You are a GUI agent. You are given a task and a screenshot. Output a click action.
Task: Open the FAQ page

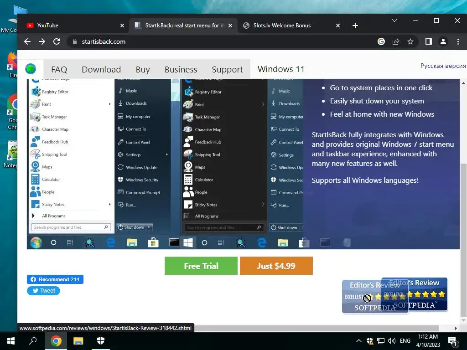(59, 69)
